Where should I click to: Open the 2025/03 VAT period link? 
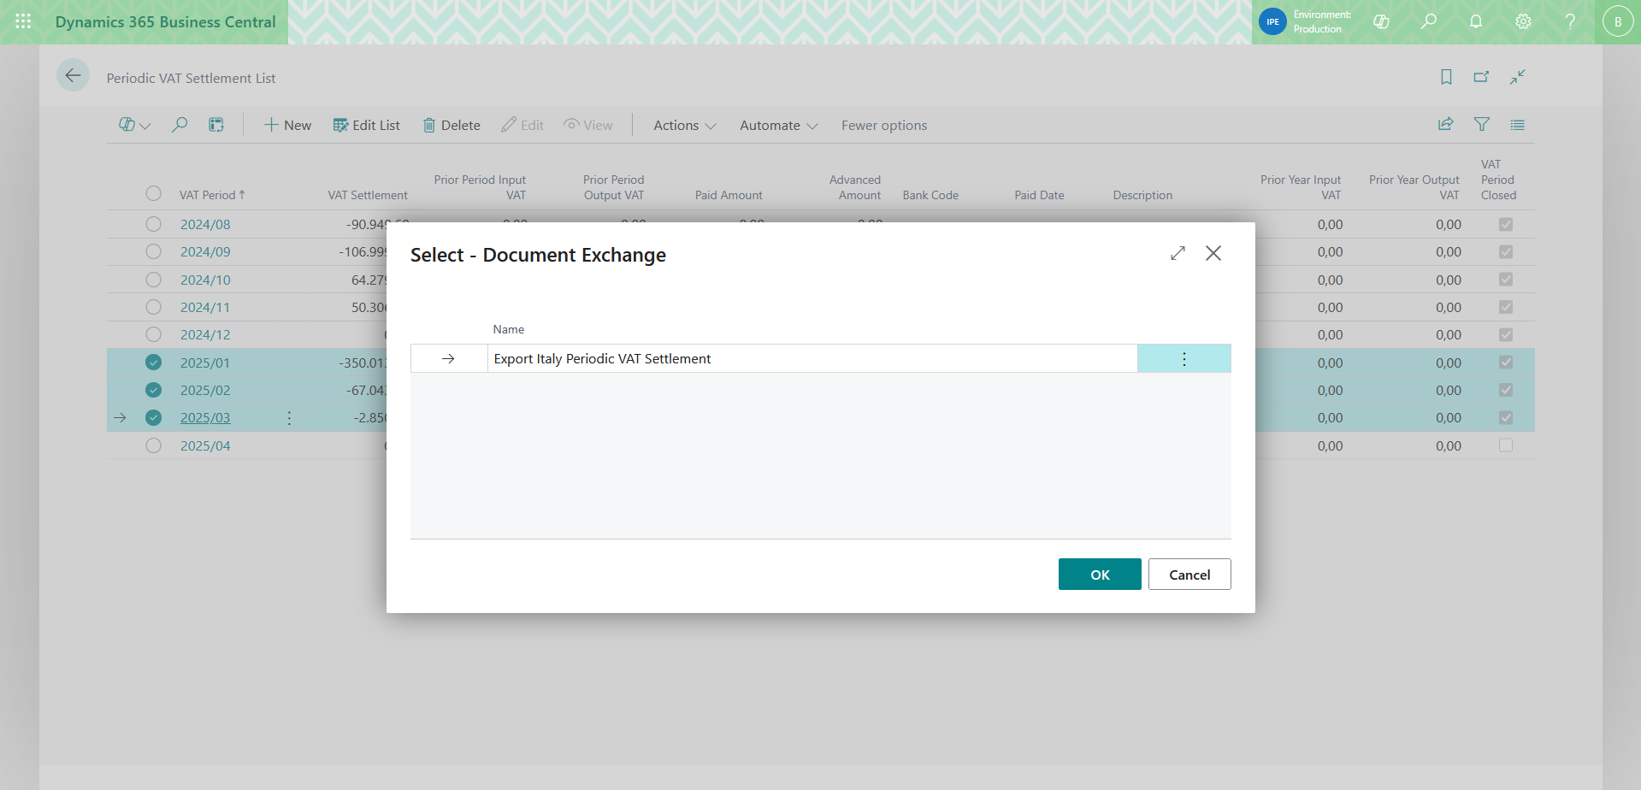205,418
